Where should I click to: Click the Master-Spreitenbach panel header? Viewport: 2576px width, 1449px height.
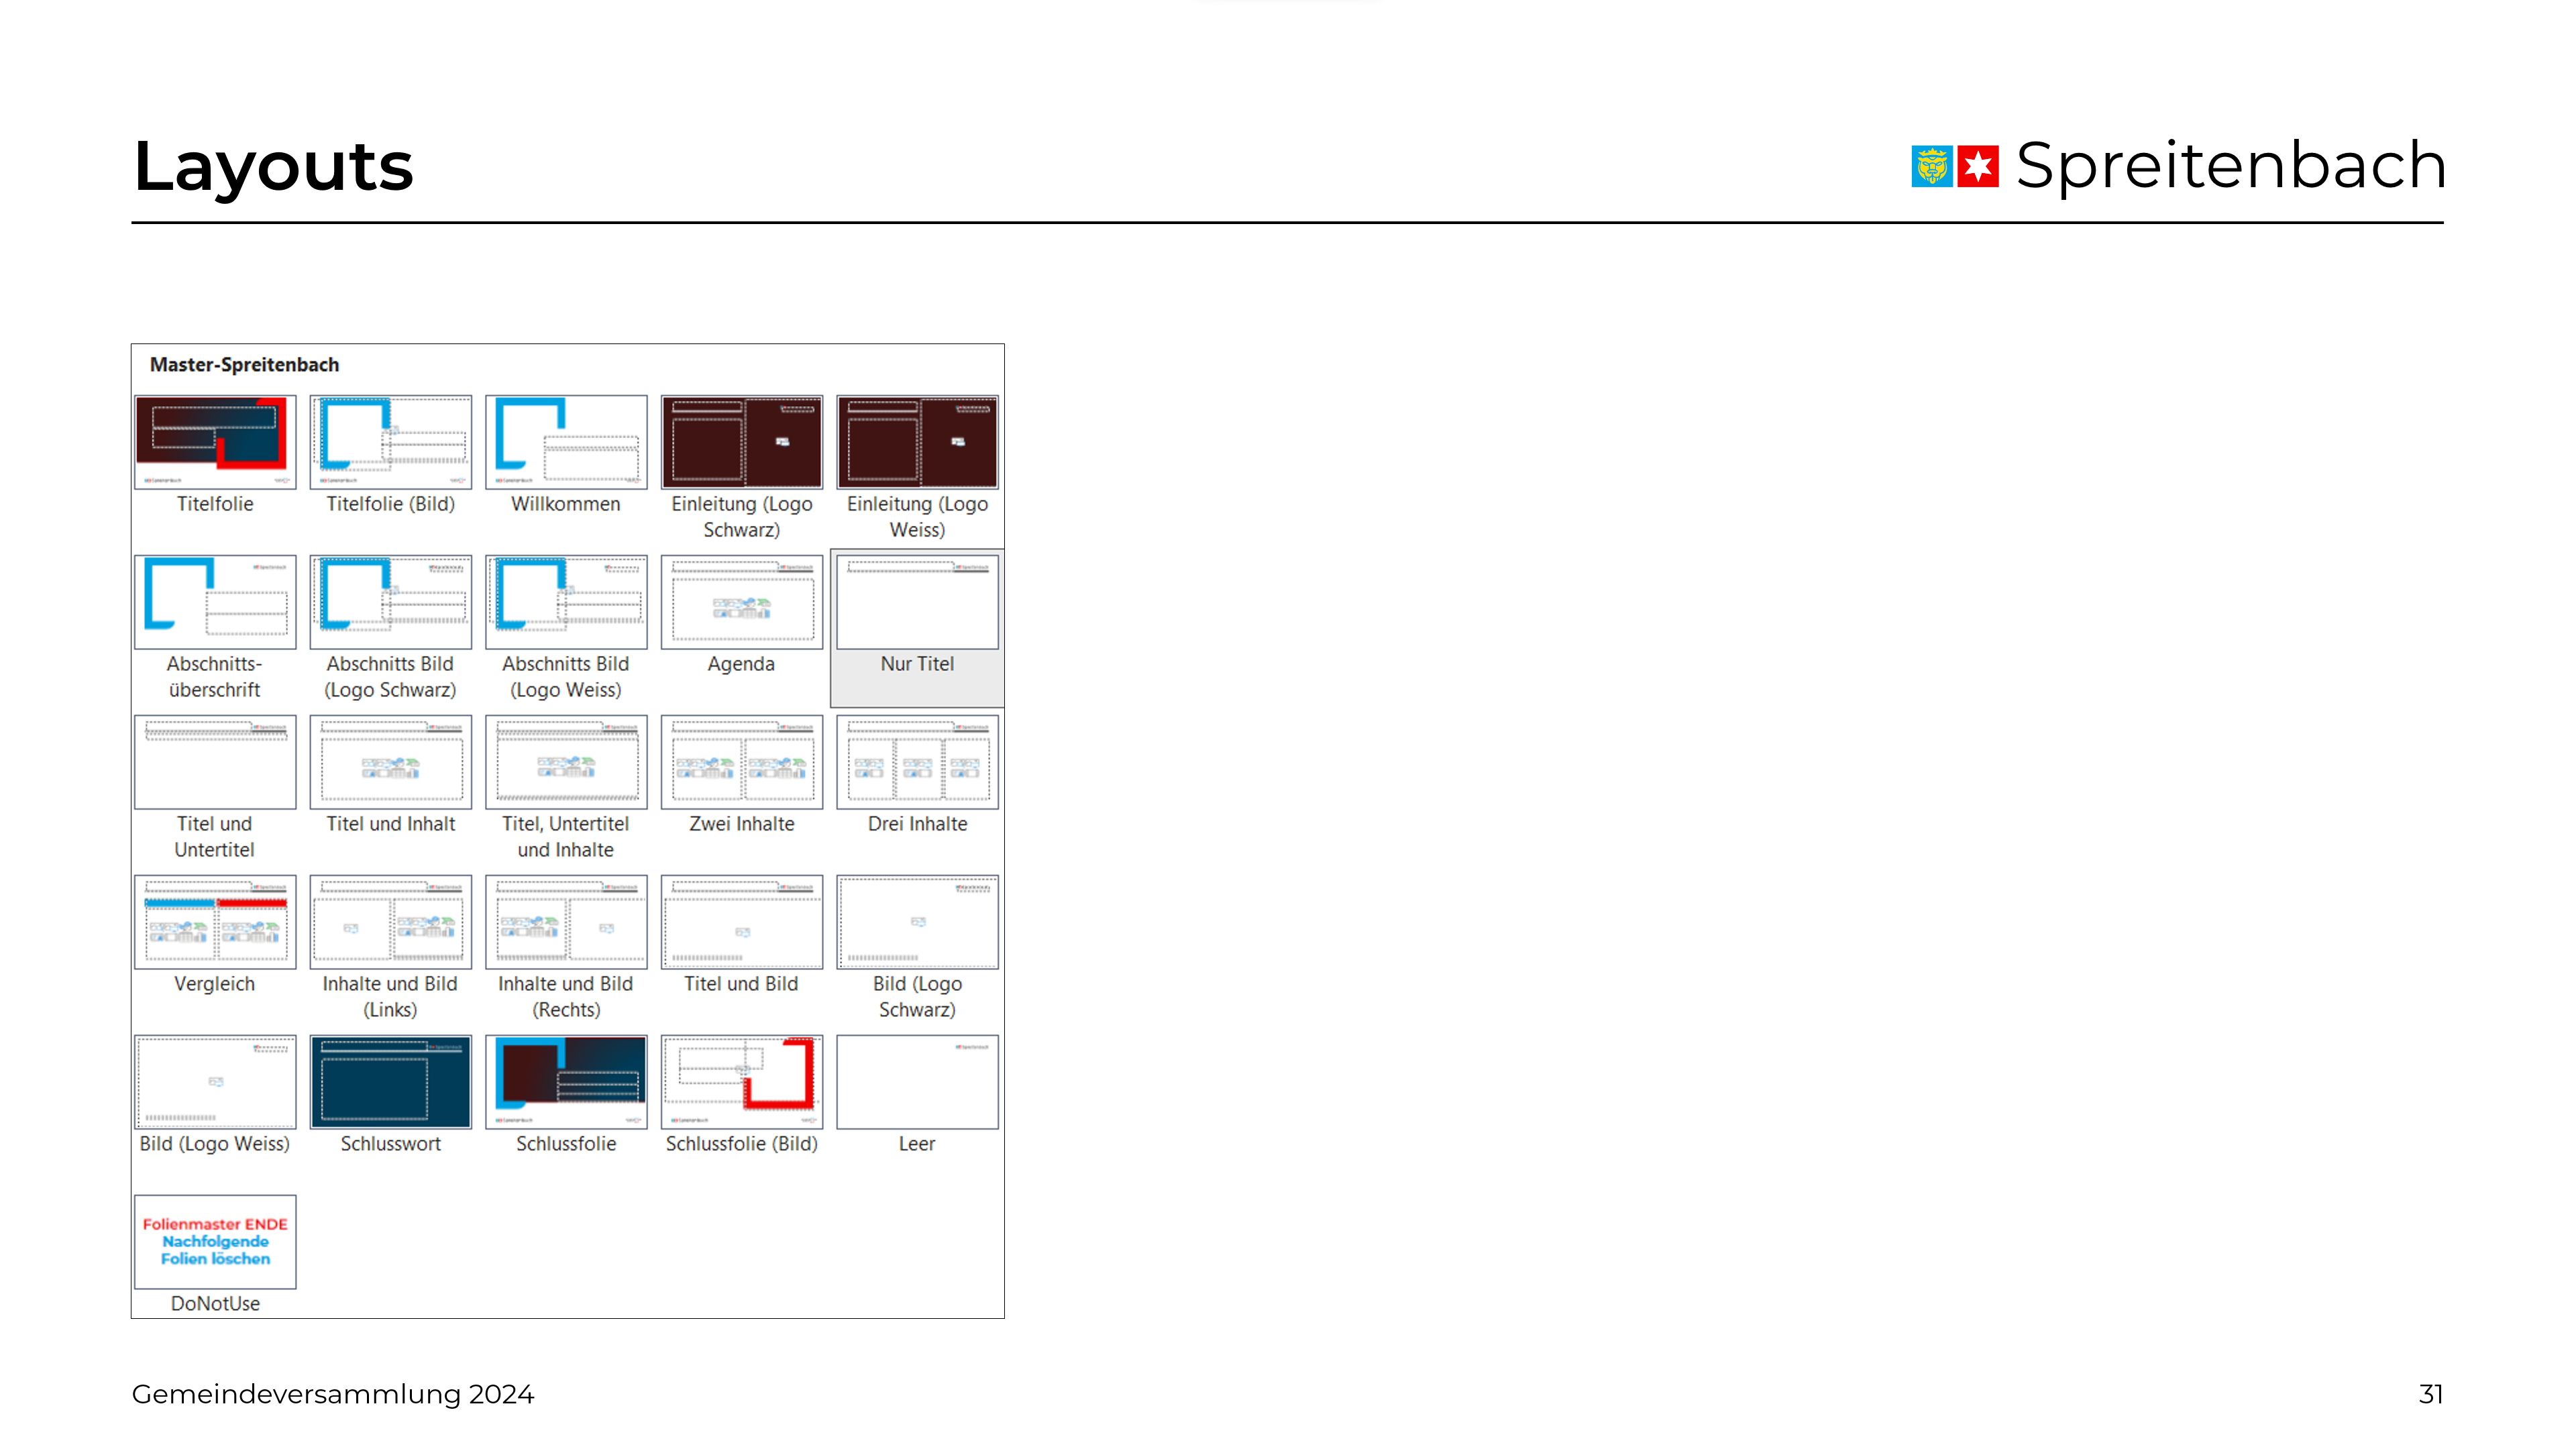click(244, 365)
